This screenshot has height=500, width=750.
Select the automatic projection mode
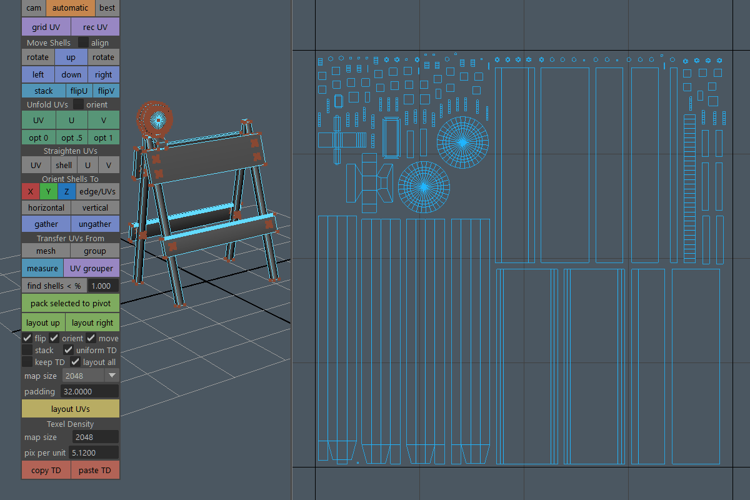click(70, 8)
